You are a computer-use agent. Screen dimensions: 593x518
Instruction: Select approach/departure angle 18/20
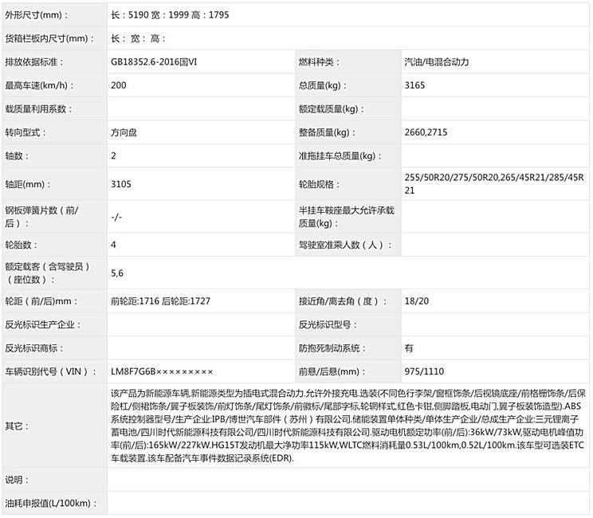coord(417,301)
